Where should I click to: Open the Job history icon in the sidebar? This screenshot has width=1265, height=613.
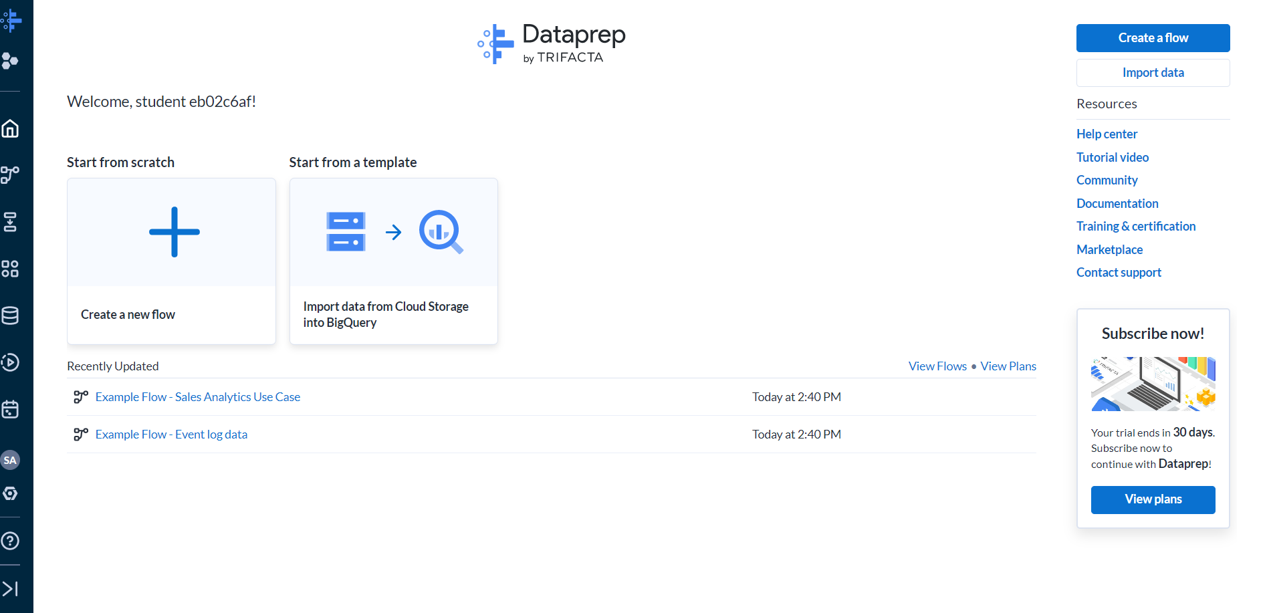click(x=10, y=362)
